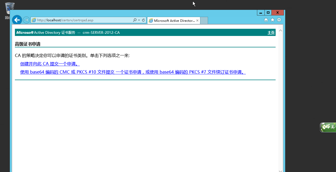Go to the browser Home icon
336x172 pixels.
[266, 20]
